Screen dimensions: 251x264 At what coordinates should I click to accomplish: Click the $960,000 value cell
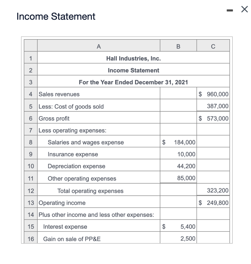[x=213, y=94]
